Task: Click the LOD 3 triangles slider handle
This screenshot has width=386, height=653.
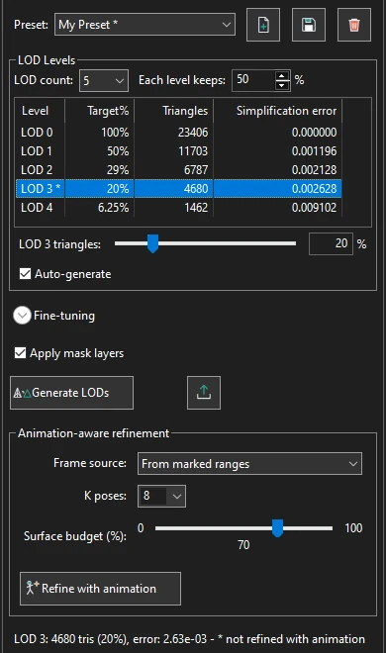Action: [152, 243]
